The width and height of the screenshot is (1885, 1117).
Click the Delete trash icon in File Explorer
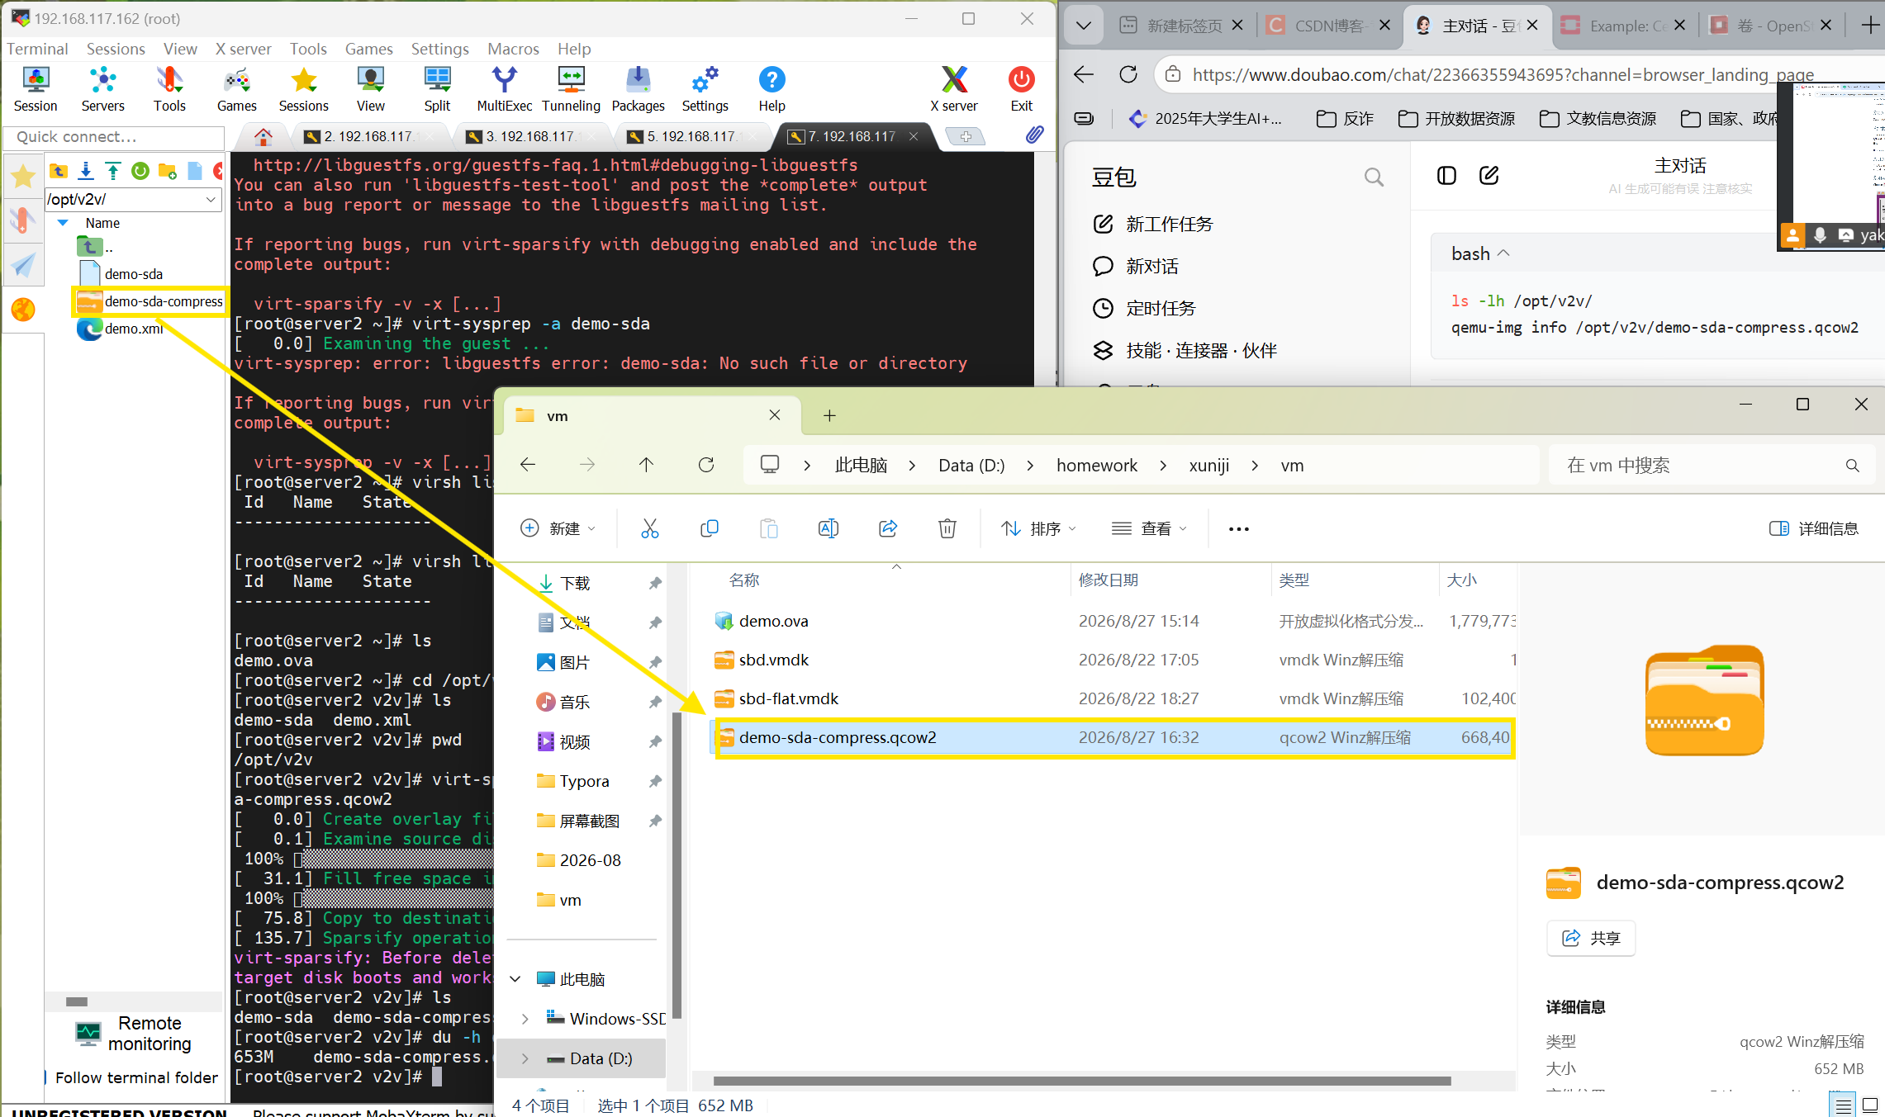pos(947,528)
